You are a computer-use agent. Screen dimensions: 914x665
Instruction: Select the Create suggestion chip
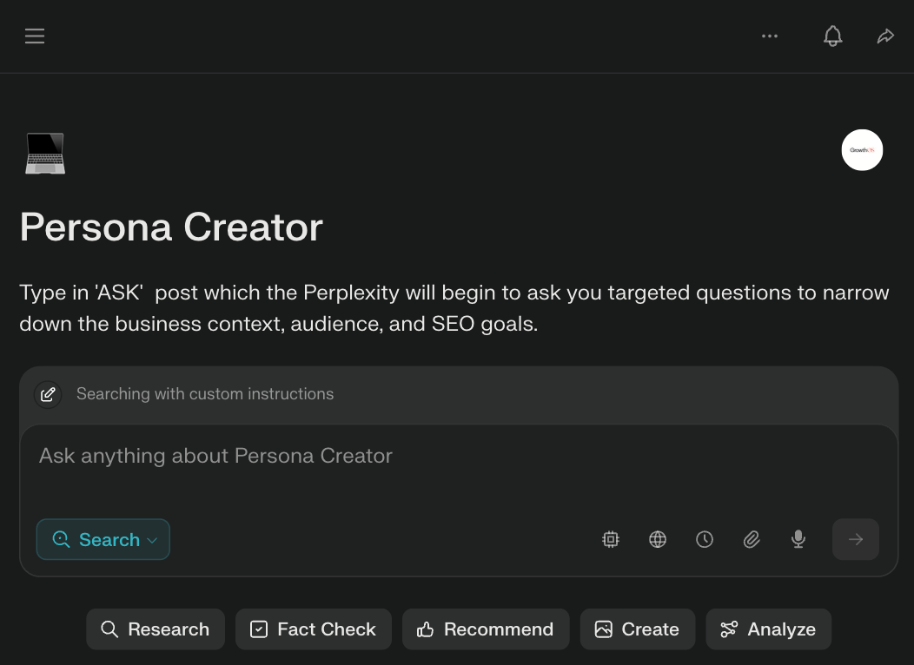(x=638, y=629)
